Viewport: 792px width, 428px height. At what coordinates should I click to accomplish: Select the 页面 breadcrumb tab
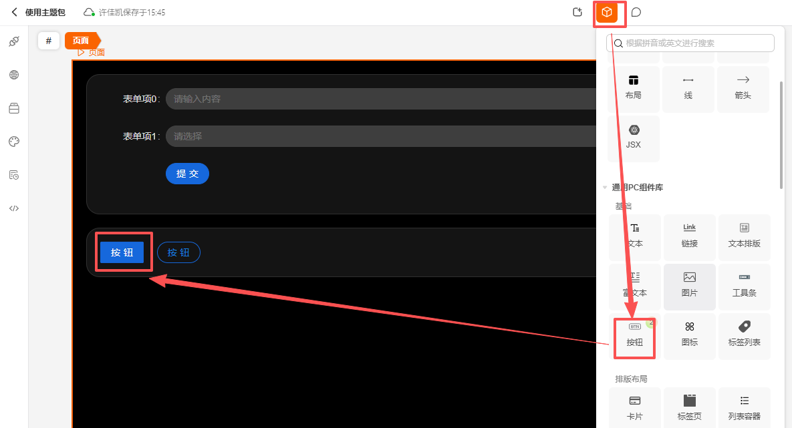point(82,40)
